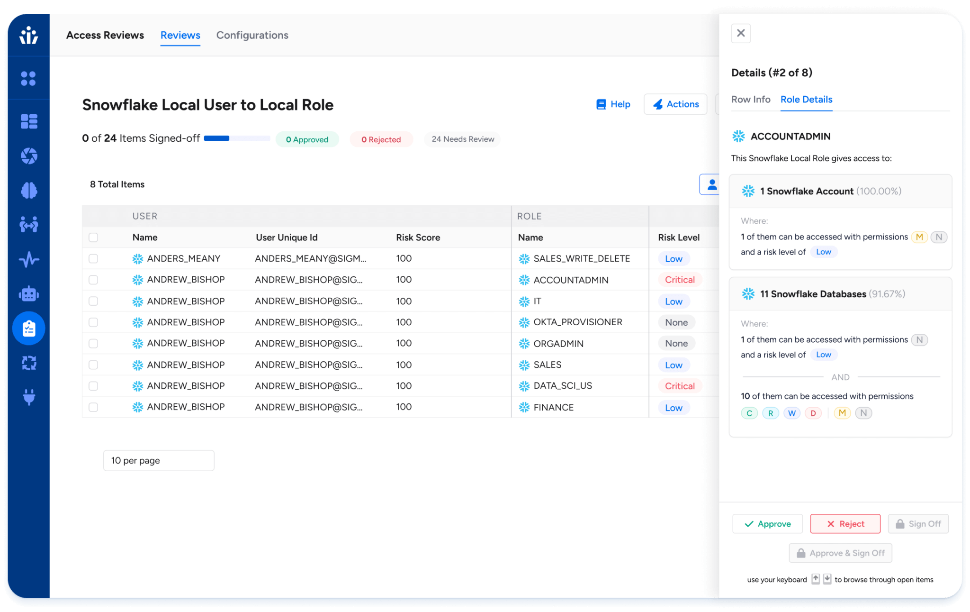Switch to the Configurations tab
This screenshot has height=612, width=970.
point(252,35)
